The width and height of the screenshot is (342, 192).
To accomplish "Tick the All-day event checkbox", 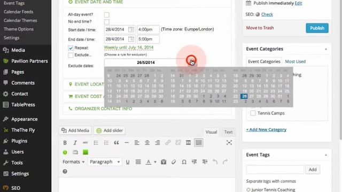I will point(107,14).
